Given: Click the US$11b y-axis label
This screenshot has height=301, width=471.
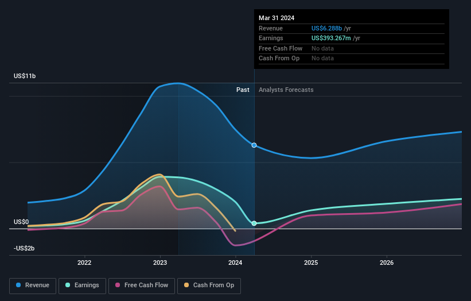Looking at the screenshot, I should point(25,76).
